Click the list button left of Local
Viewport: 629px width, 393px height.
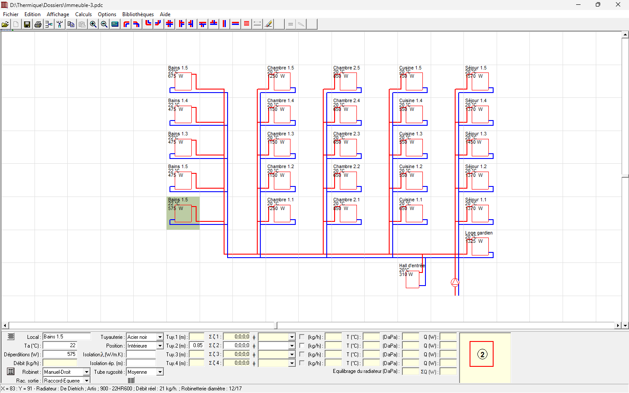(11, 337)
